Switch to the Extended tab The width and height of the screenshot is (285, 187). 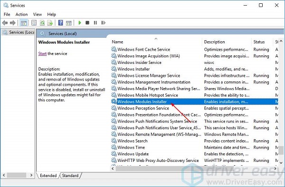[x=48, y=176]
